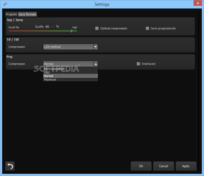This screenshot has height=176, width=204.
Task: Click the Jpeg quality slider handle
Action: pos(71,31)
